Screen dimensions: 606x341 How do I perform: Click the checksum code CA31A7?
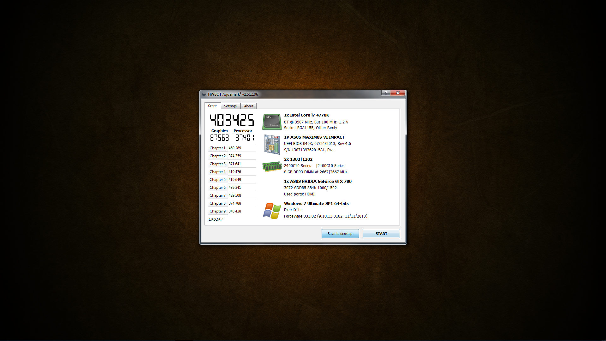click(x=216, y=219)
